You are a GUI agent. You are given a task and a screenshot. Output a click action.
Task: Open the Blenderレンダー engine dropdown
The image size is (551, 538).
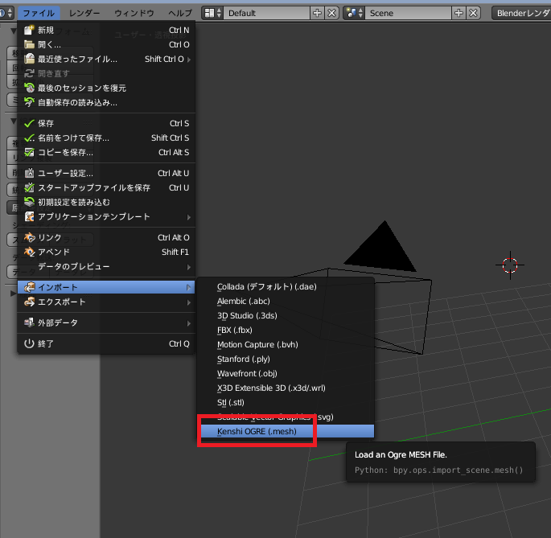(521, 14)
